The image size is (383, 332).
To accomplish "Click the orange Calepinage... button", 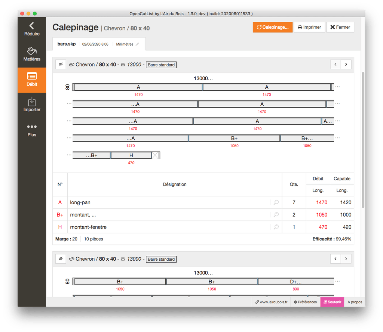I will (x=272, y=27).
